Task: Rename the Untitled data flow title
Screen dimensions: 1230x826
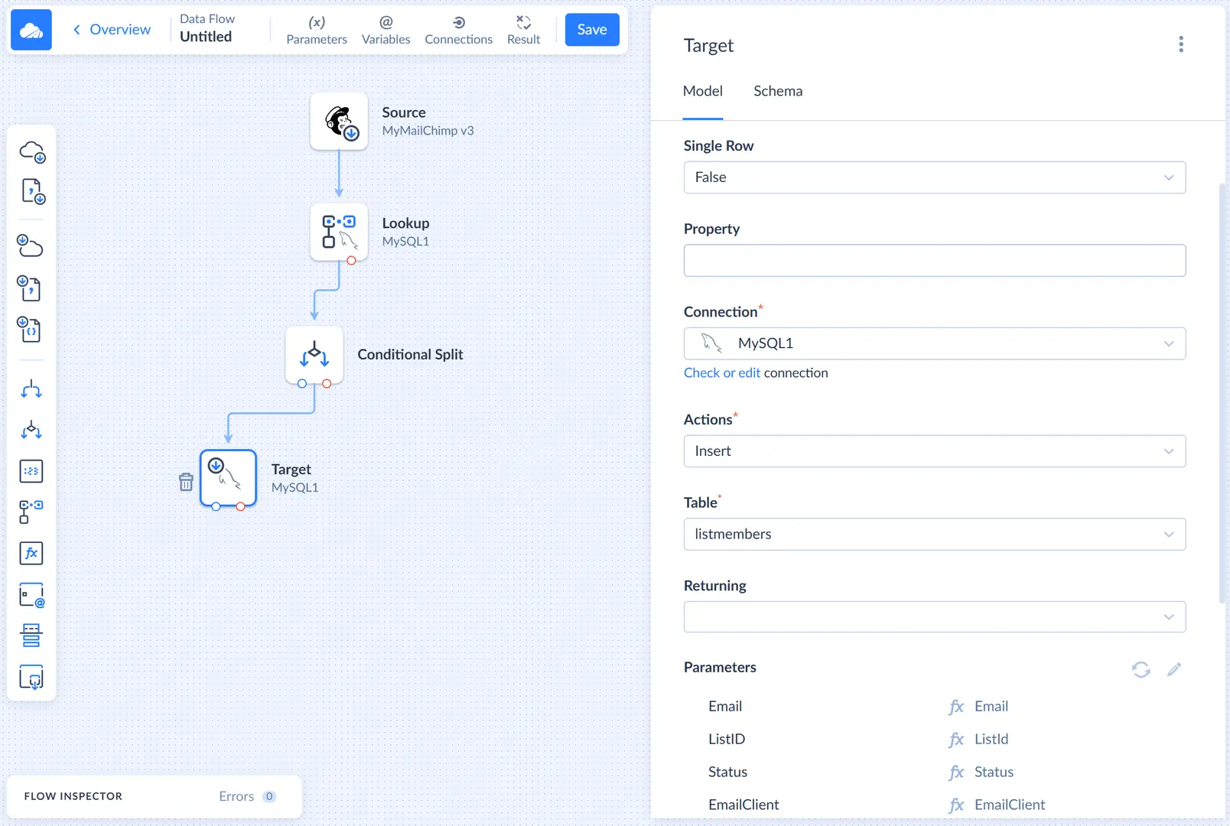Action: 206,37
